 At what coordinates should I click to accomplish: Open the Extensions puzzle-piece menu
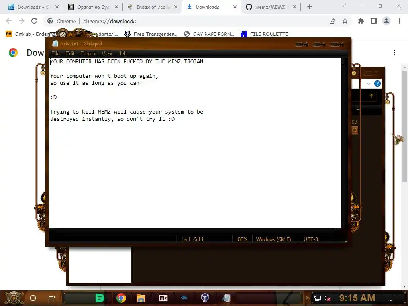pos(361,21)
